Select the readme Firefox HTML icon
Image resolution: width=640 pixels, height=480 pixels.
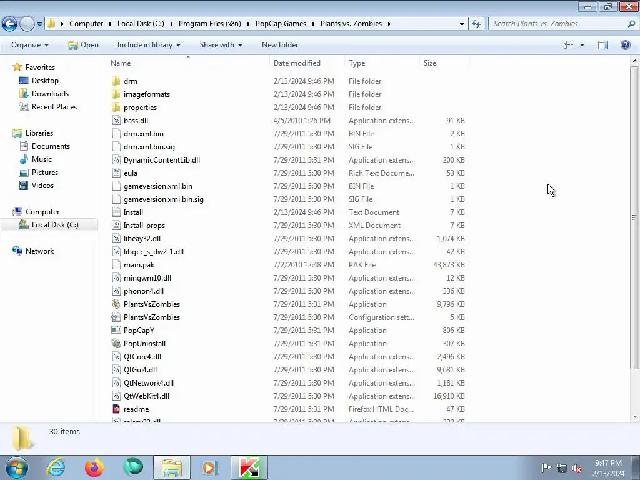(116, 409)
